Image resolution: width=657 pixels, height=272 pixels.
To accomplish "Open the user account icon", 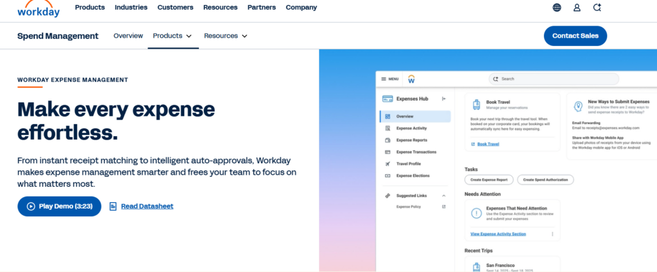I will point(577,8).
